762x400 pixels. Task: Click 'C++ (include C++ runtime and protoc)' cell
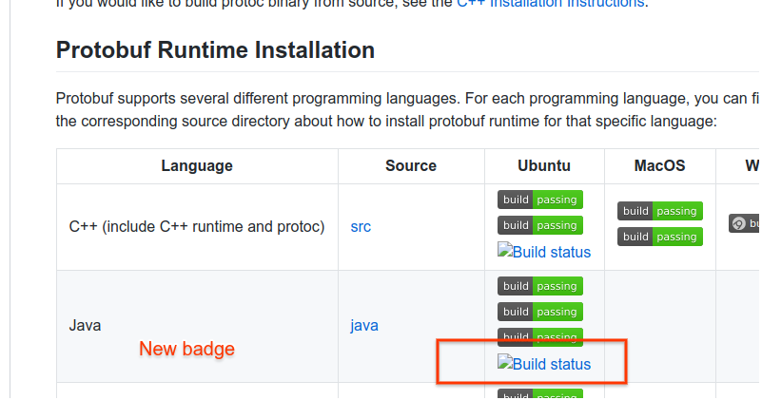tap(197, 227)
